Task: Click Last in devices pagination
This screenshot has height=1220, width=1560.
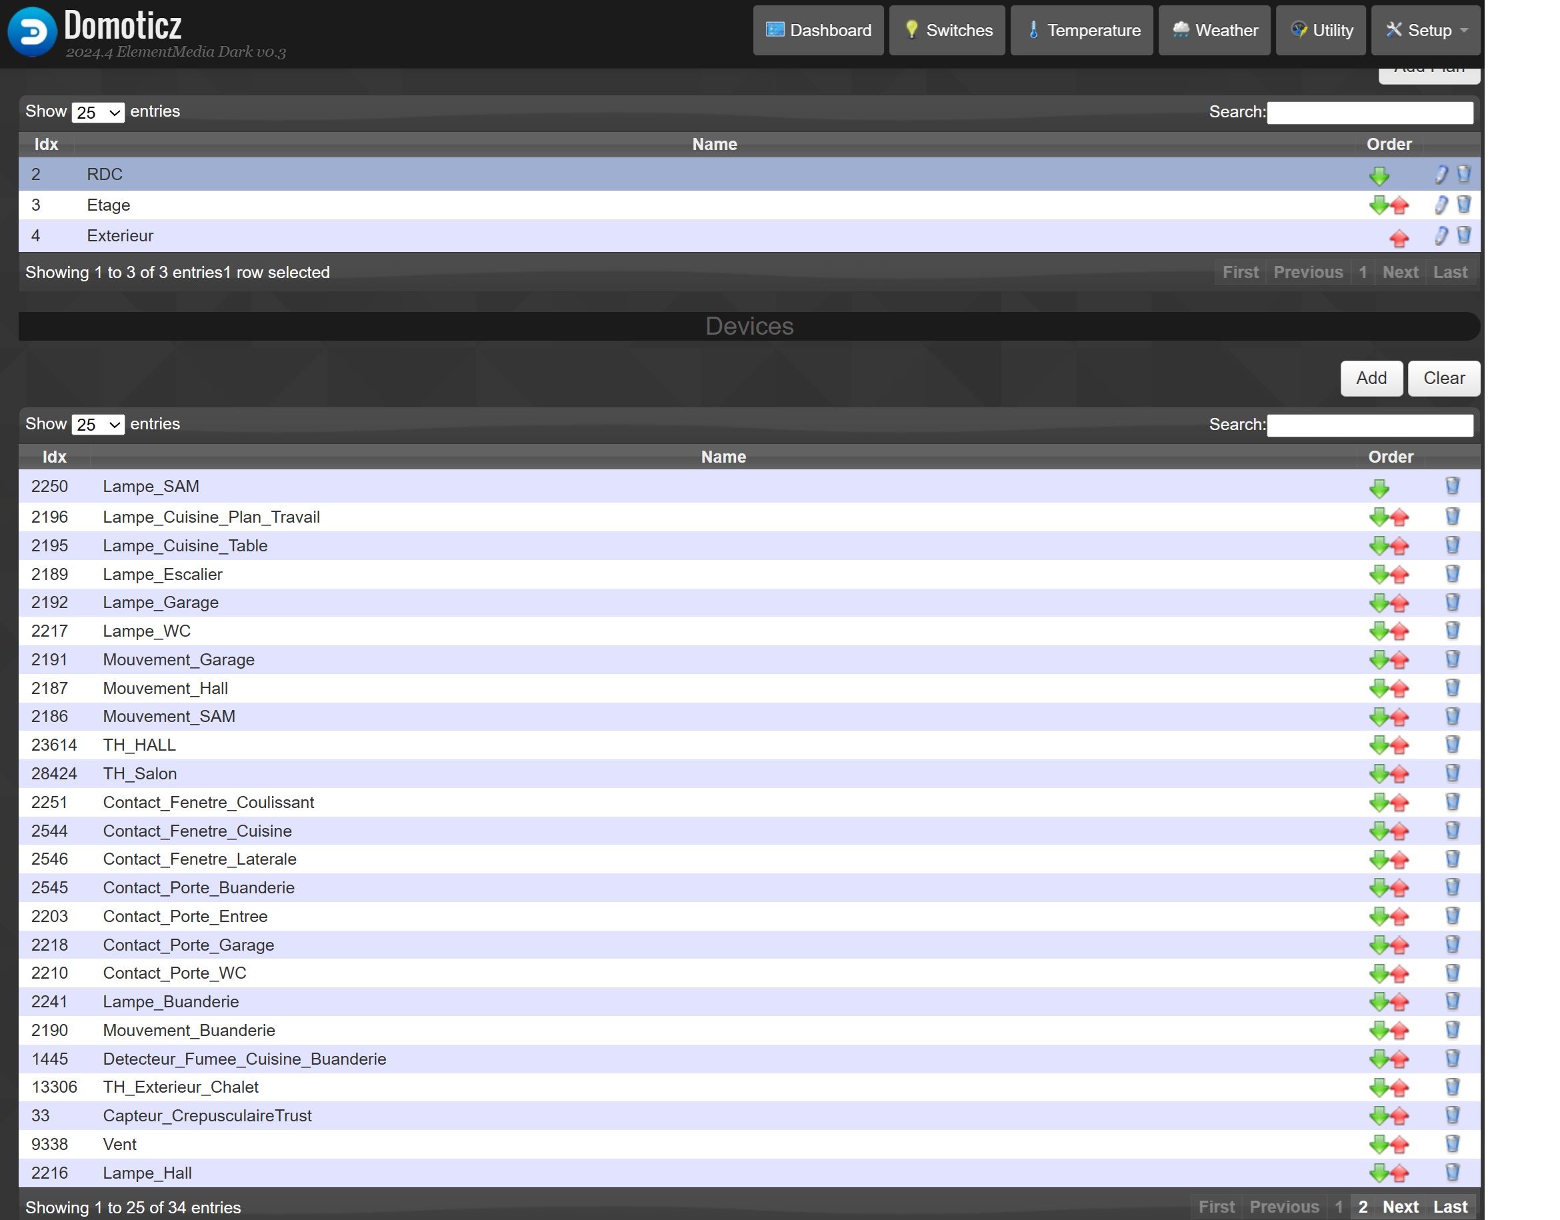Action: pos(1450,1207)
